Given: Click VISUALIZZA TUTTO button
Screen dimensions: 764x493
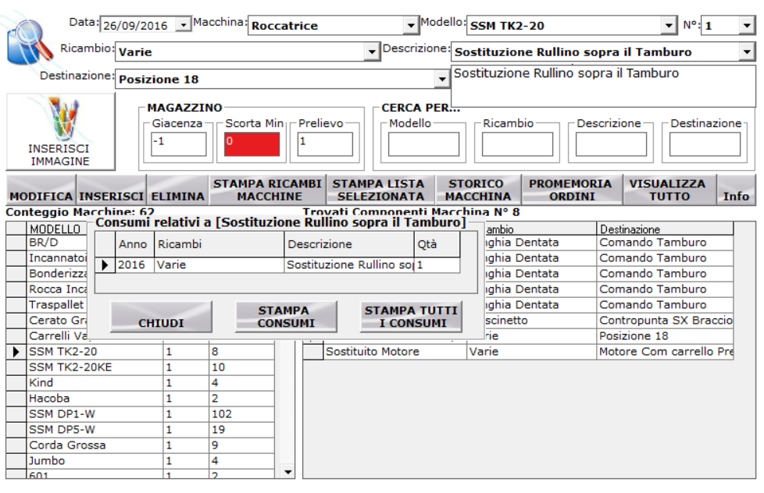Looking at the screenshot, I should pyautogui.click(x=669, y=190).
